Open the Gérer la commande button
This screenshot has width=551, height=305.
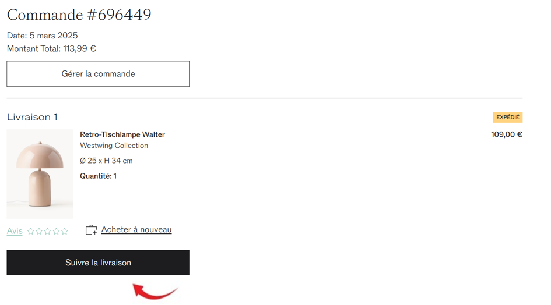tap(98, 74)
